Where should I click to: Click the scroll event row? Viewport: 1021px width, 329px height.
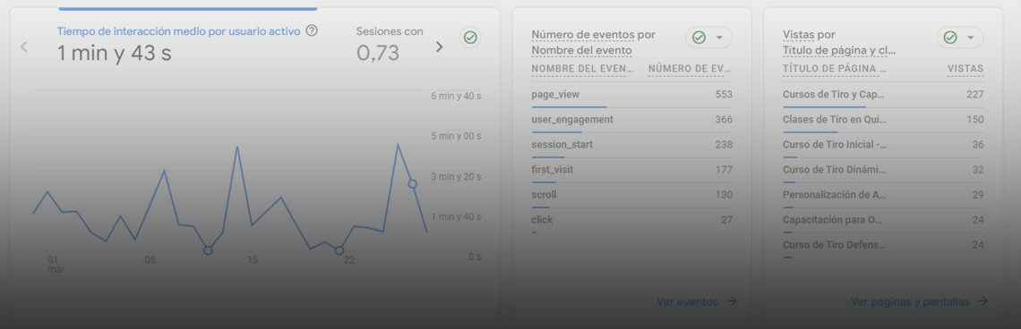click(631, 195)
